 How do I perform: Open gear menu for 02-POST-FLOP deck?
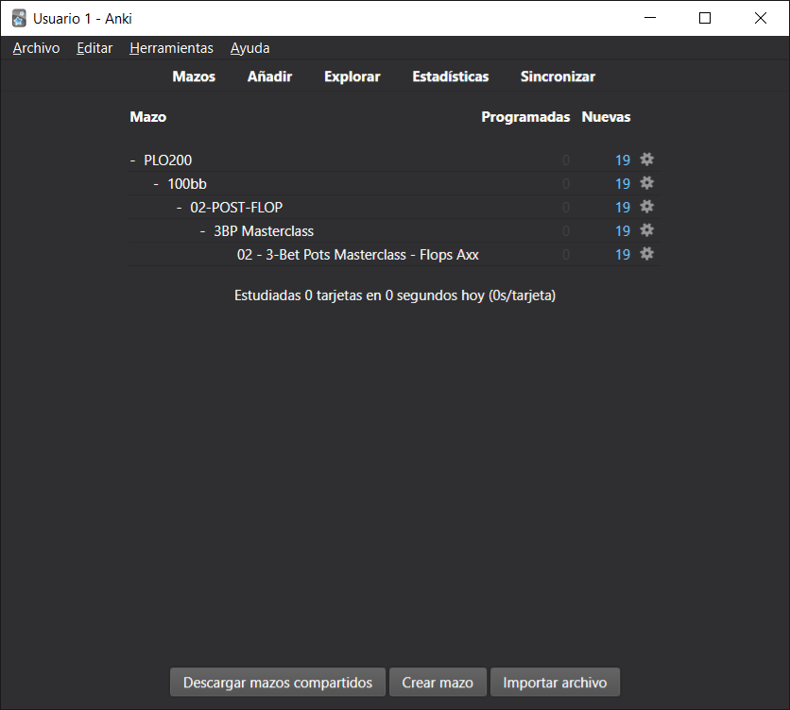click(647, 207)
